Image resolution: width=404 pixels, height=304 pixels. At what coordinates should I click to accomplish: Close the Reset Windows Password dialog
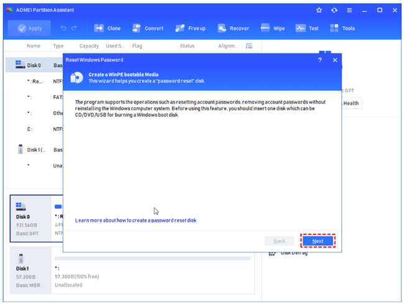point(335,60)
